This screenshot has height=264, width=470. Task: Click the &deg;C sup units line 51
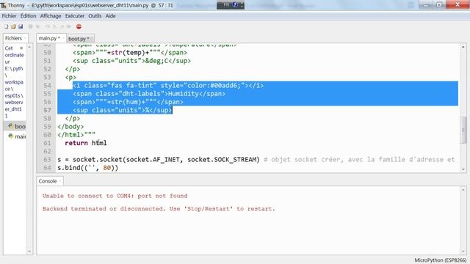131,61
